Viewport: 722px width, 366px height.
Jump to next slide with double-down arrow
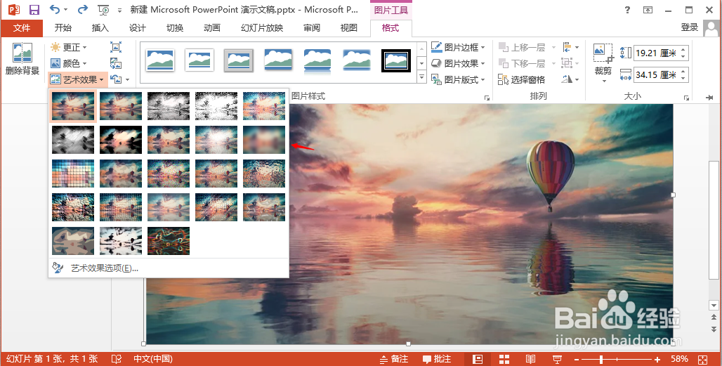click(x=714, y=329)
